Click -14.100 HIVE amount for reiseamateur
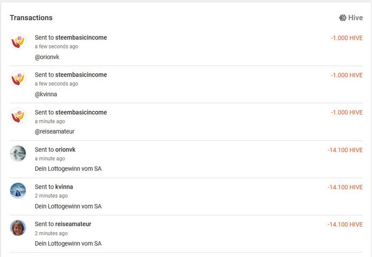 click(x=345, y=225)
